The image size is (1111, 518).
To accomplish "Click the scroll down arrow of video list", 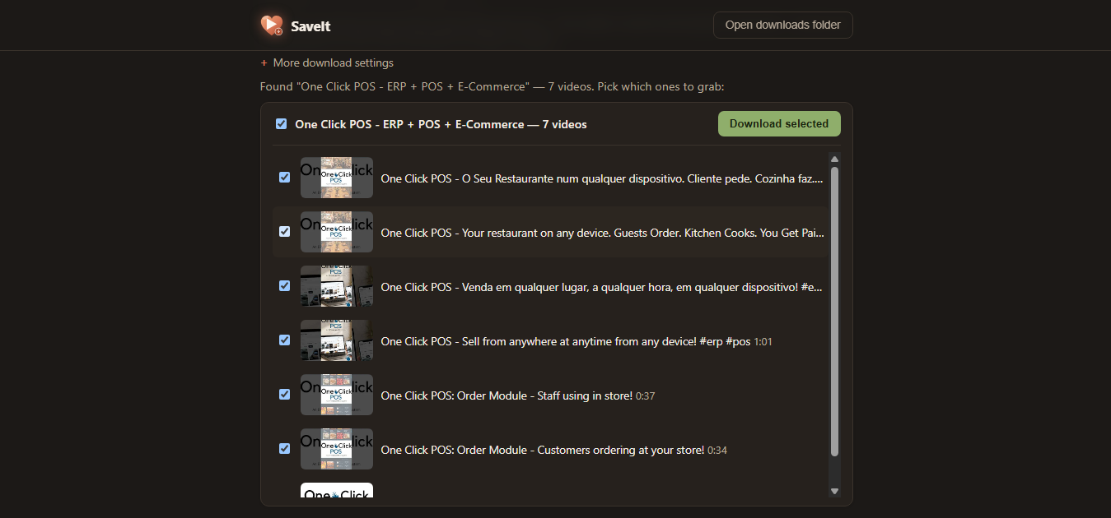I will [x=834, y=491].
